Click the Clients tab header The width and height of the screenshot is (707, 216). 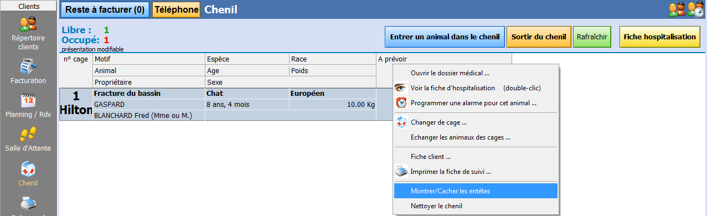coord(28,6)
